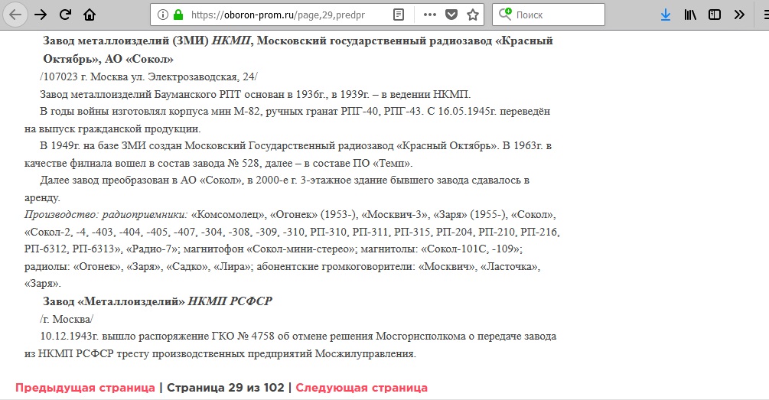Toggle Reader View for this page
The width and height of the screenshot is (769, 400).
399,15
